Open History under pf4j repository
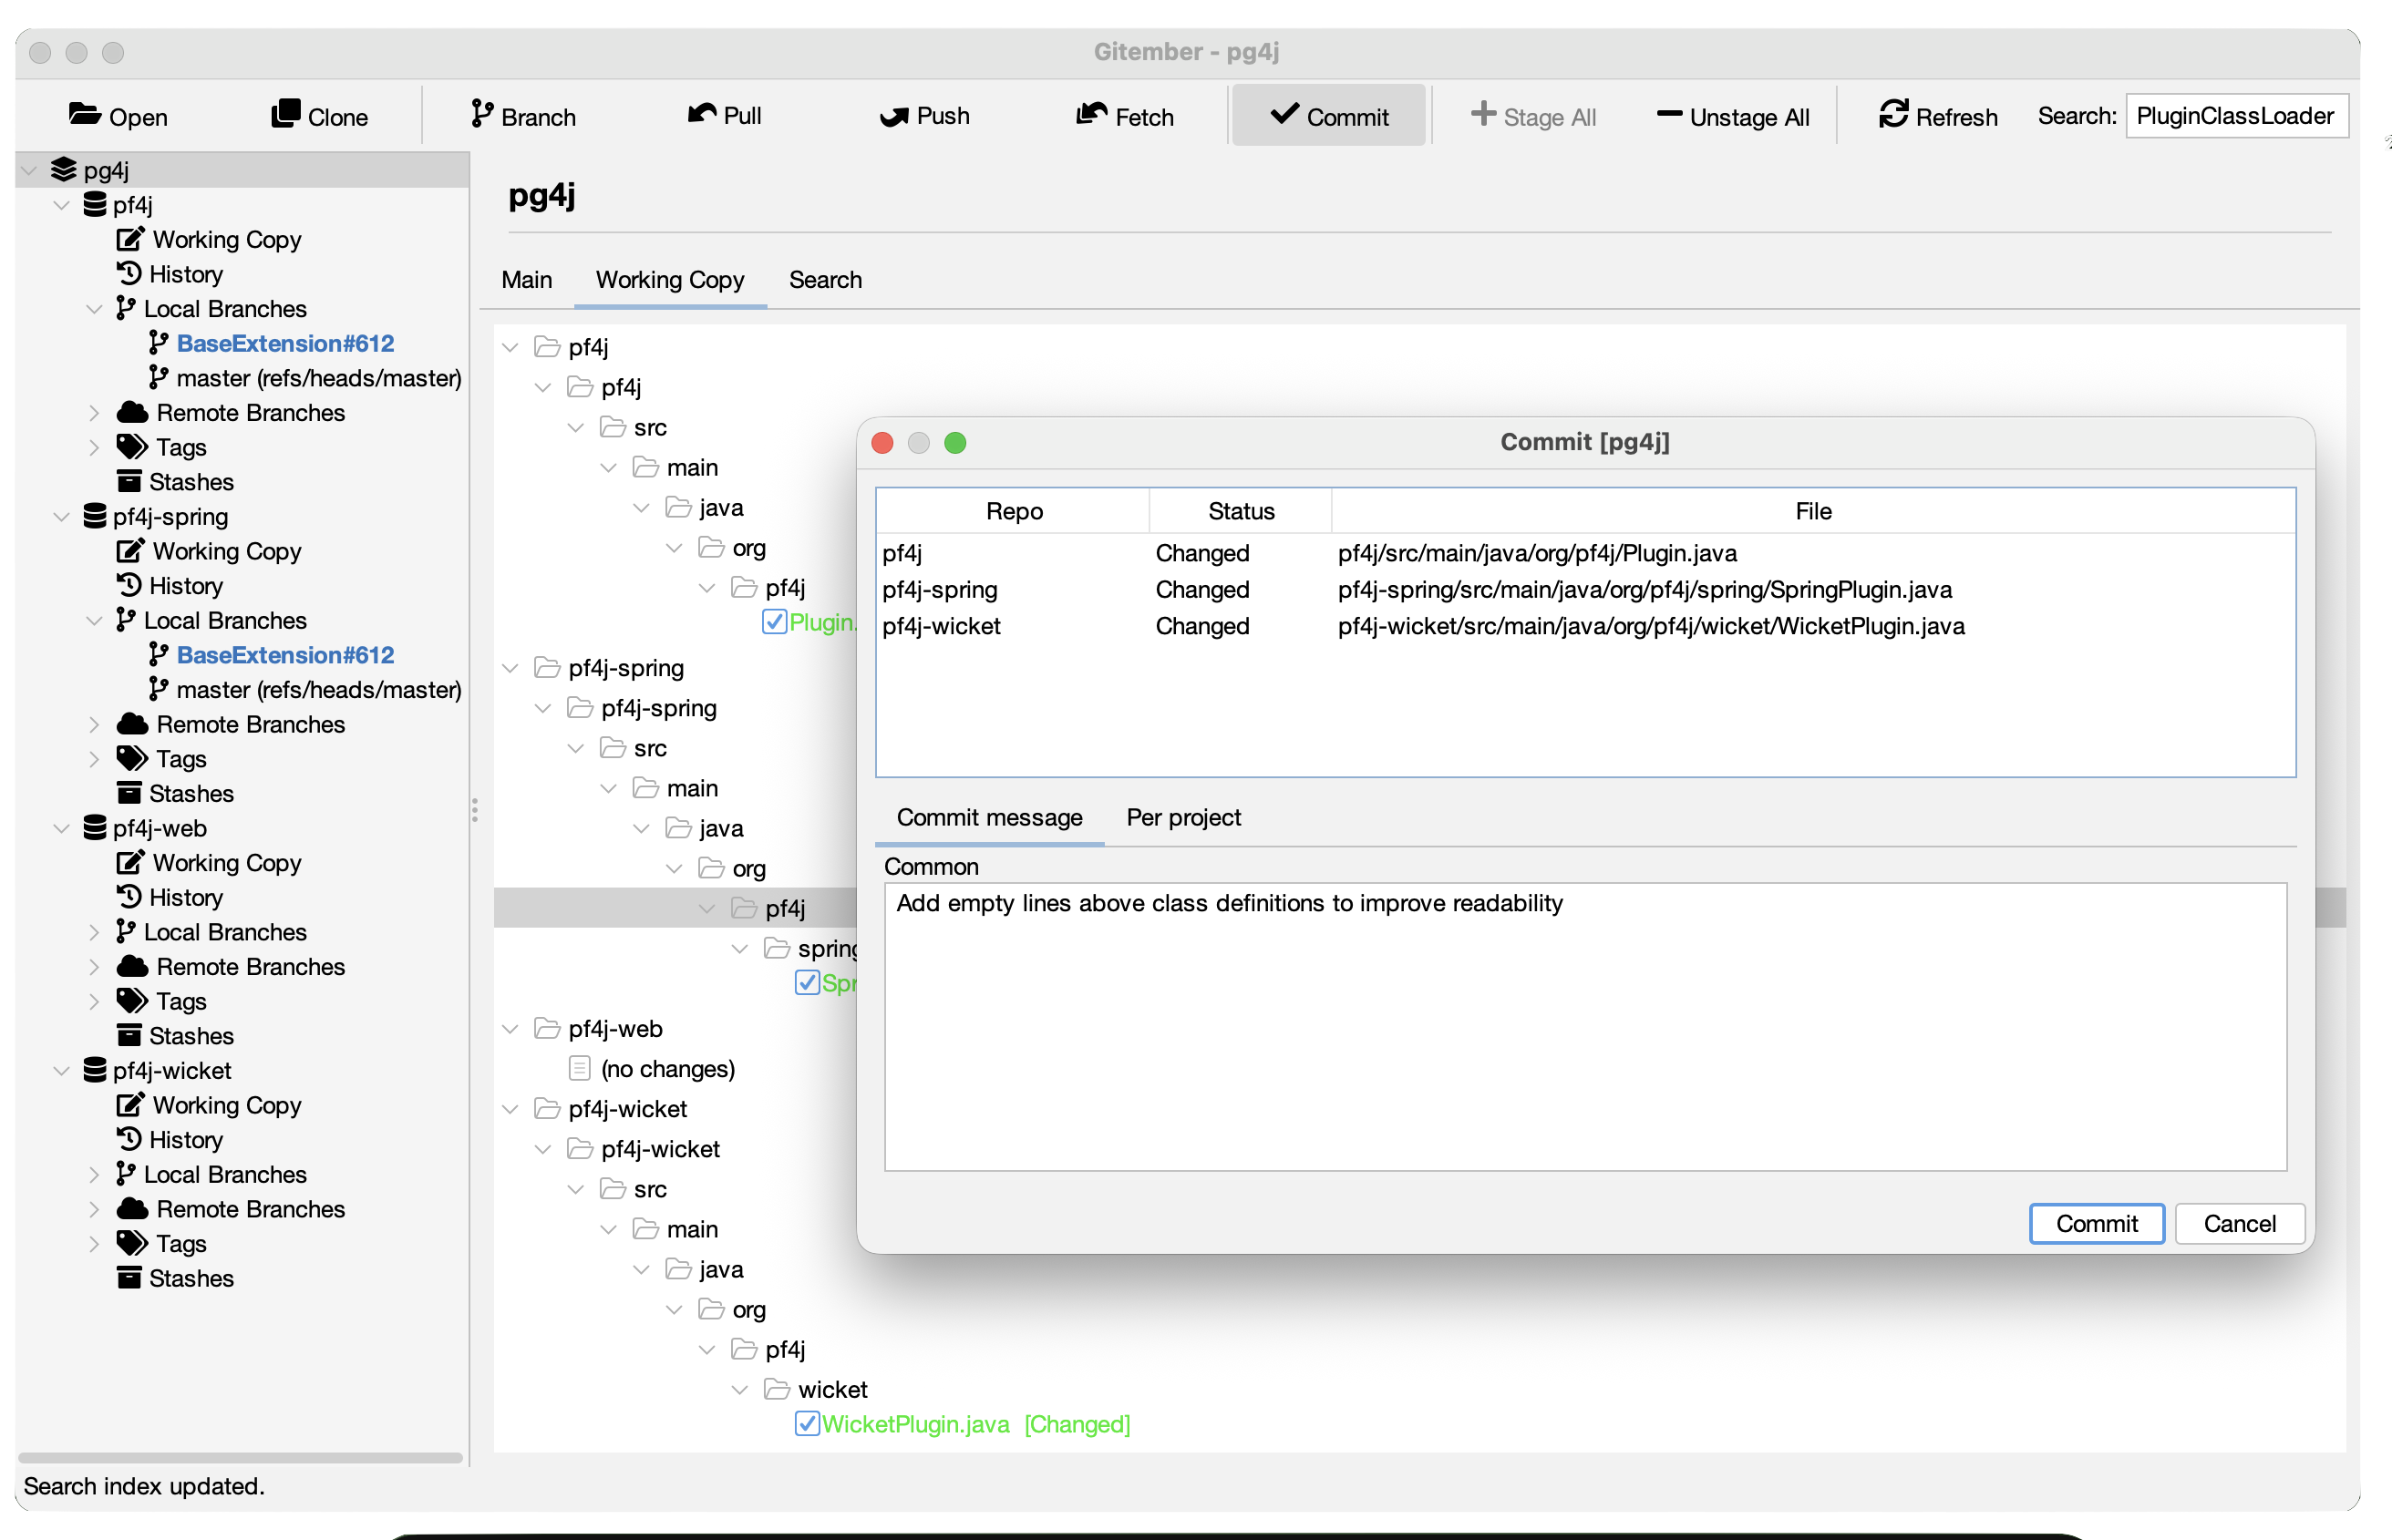Viewport: 2392px width, 1540px height. coord(170,274)
